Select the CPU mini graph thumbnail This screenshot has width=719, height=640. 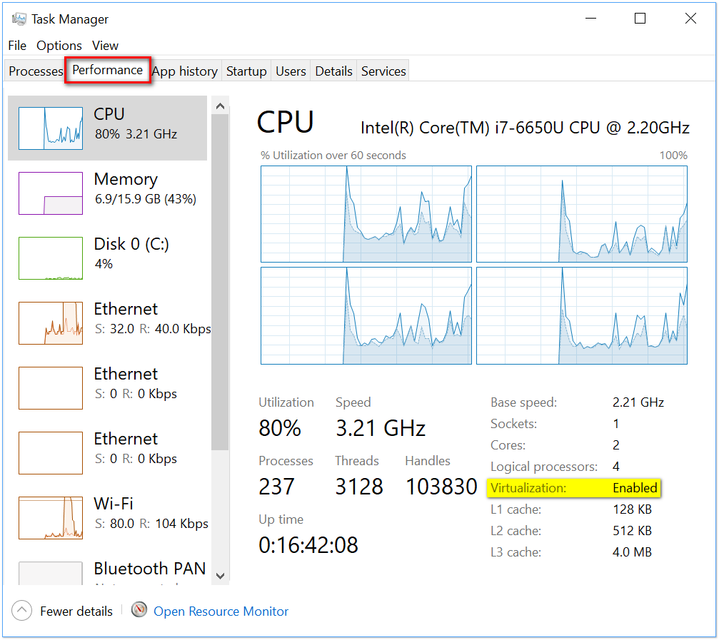click(51, 128)
